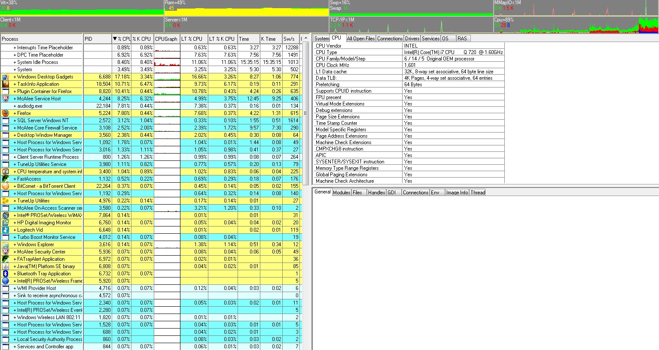Click the Firefox process icon
659x350 pixels.
(x=6, y=113)
